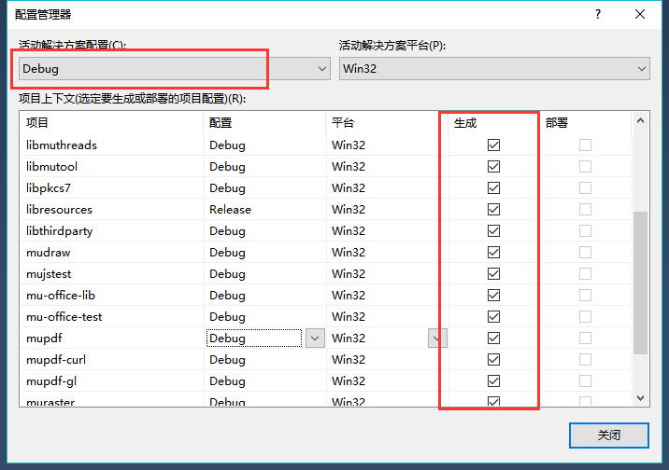Click the 生成 column header
669x470 pixels.
(x=493, y=123)
